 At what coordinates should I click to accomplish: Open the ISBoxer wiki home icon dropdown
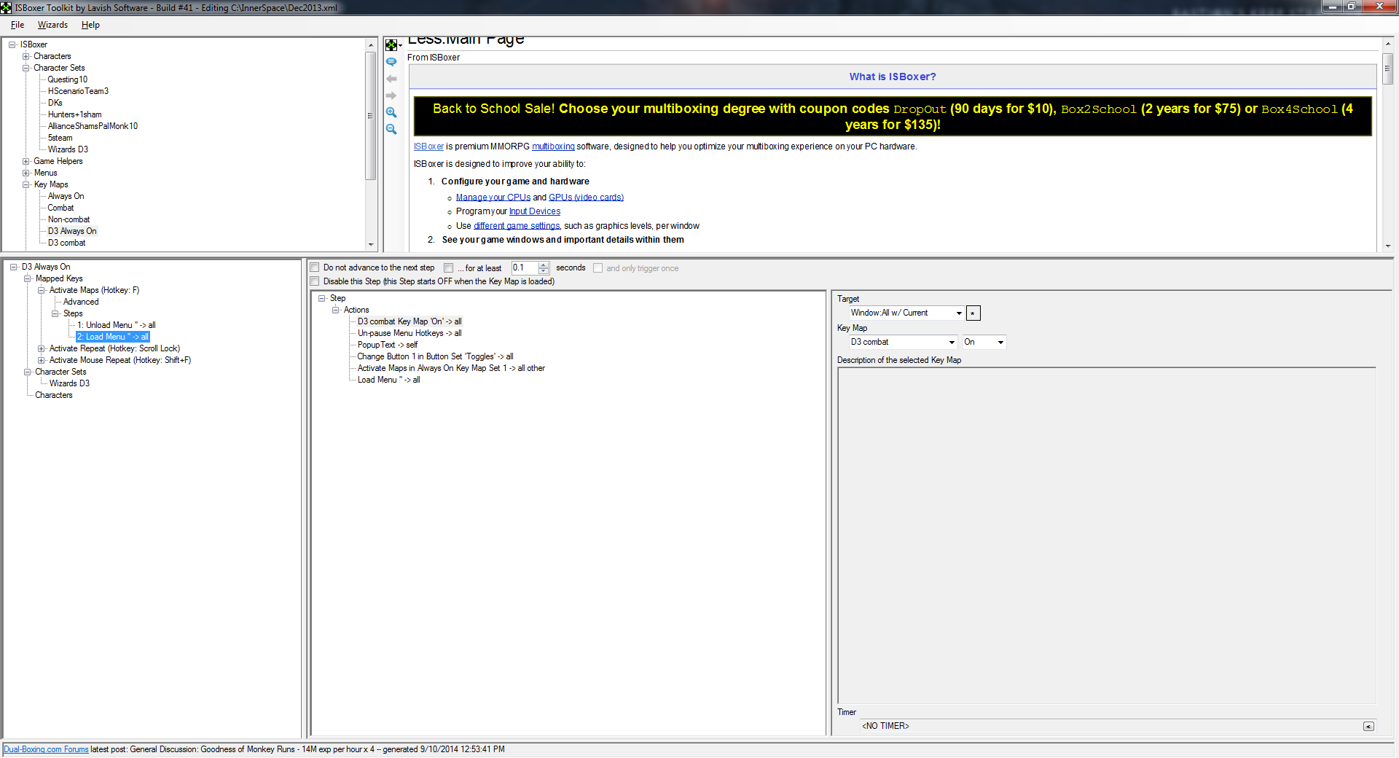(393, 45)
